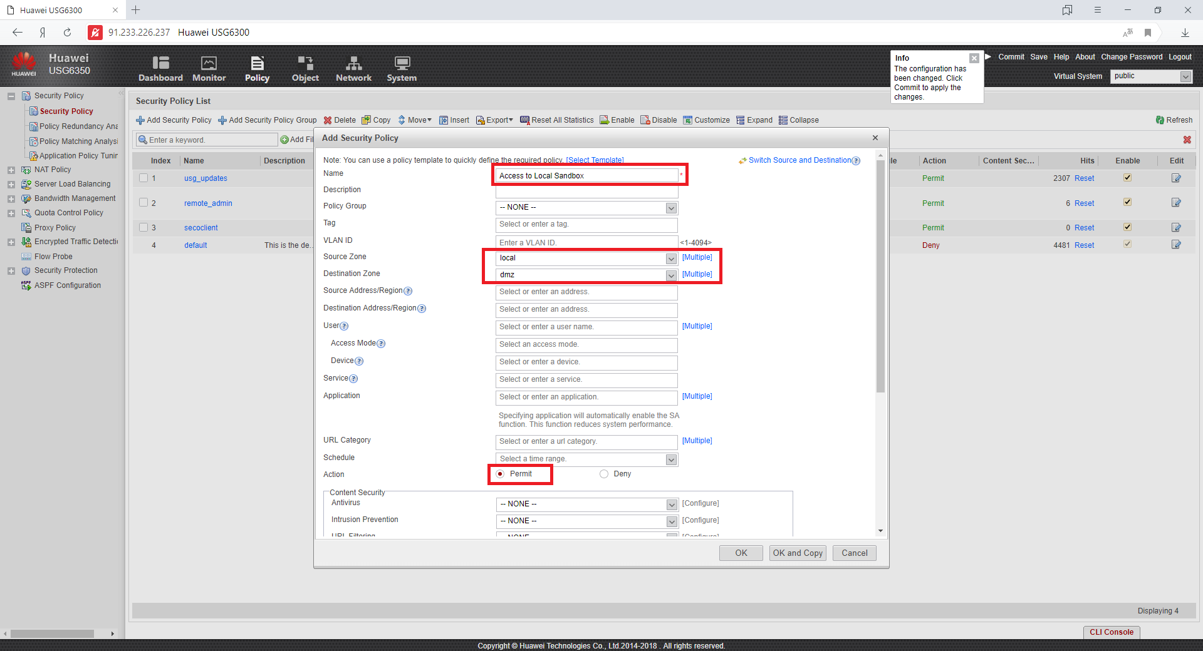Toggle Enable checkbox for remote_admin
Screen dimensions: 1203x651
click(1127, 202)
